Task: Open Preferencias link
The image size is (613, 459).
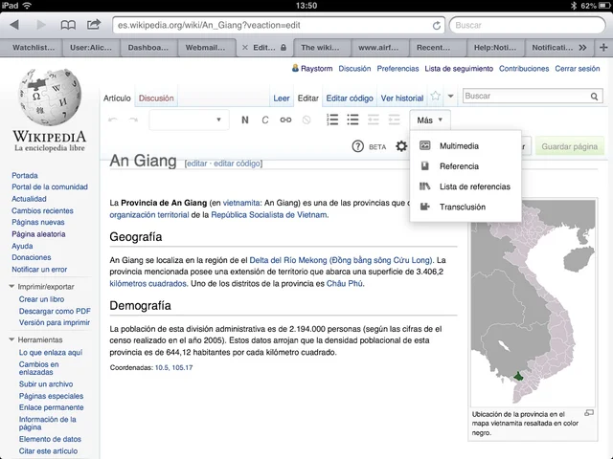Action: [x=397, y=69]
